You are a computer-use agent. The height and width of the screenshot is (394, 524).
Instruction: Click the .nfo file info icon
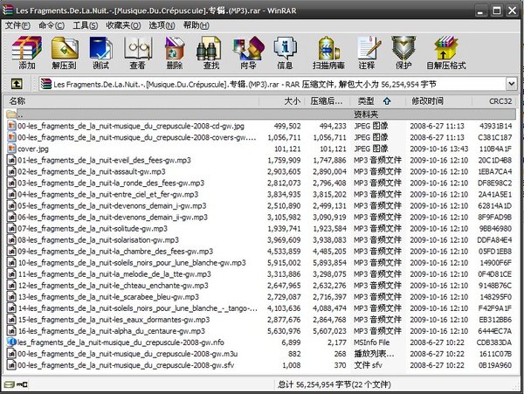[11, 342]
